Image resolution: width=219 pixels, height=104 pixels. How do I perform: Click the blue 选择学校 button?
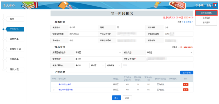pos(187,73)
